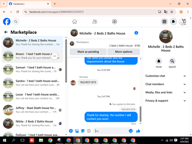This screenshot has height=144, width=192.
Task: Open Samuel 1 bed 1 bath conversation
Action: 32,70
